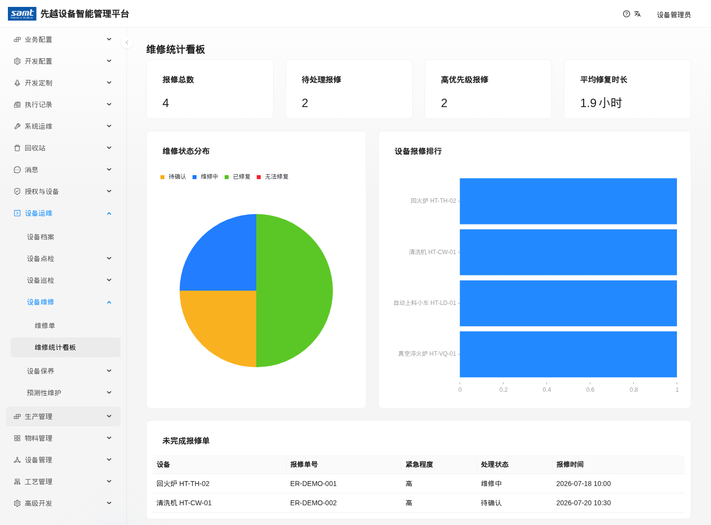Expand the 设备巡检 submenu chevron

coord(109,280)
